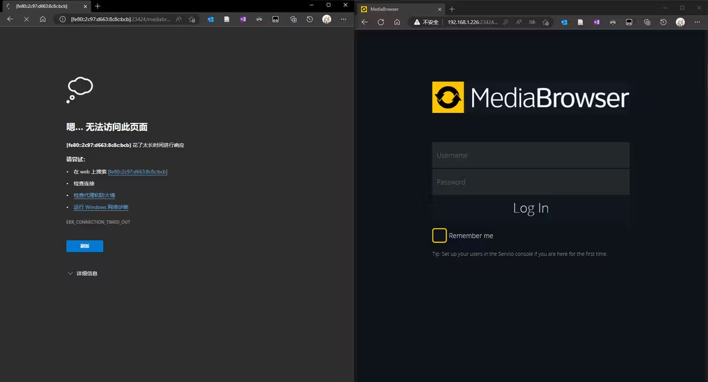Viewport: 708px width, 382px height.
Task: Click the home icon in the left browser window
Action: pos(43,19)
